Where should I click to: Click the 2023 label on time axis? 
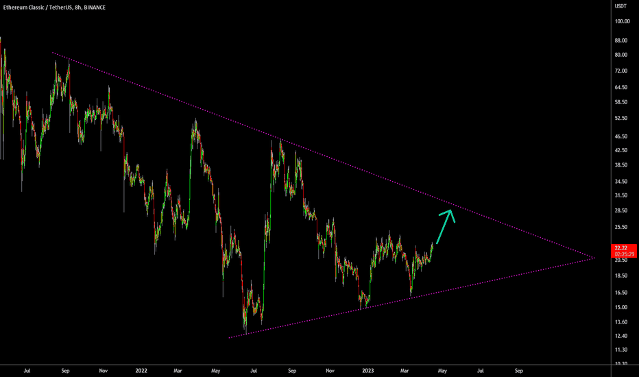pos(367,370)
